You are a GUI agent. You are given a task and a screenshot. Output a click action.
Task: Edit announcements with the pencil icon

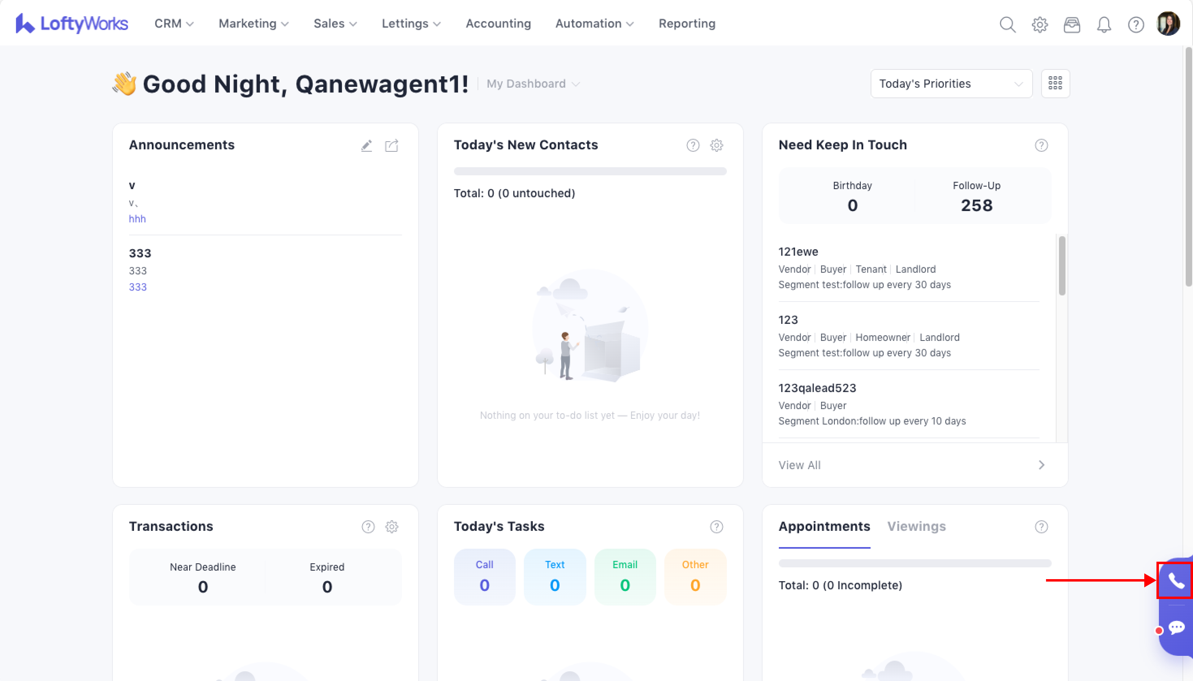[366, 146]
